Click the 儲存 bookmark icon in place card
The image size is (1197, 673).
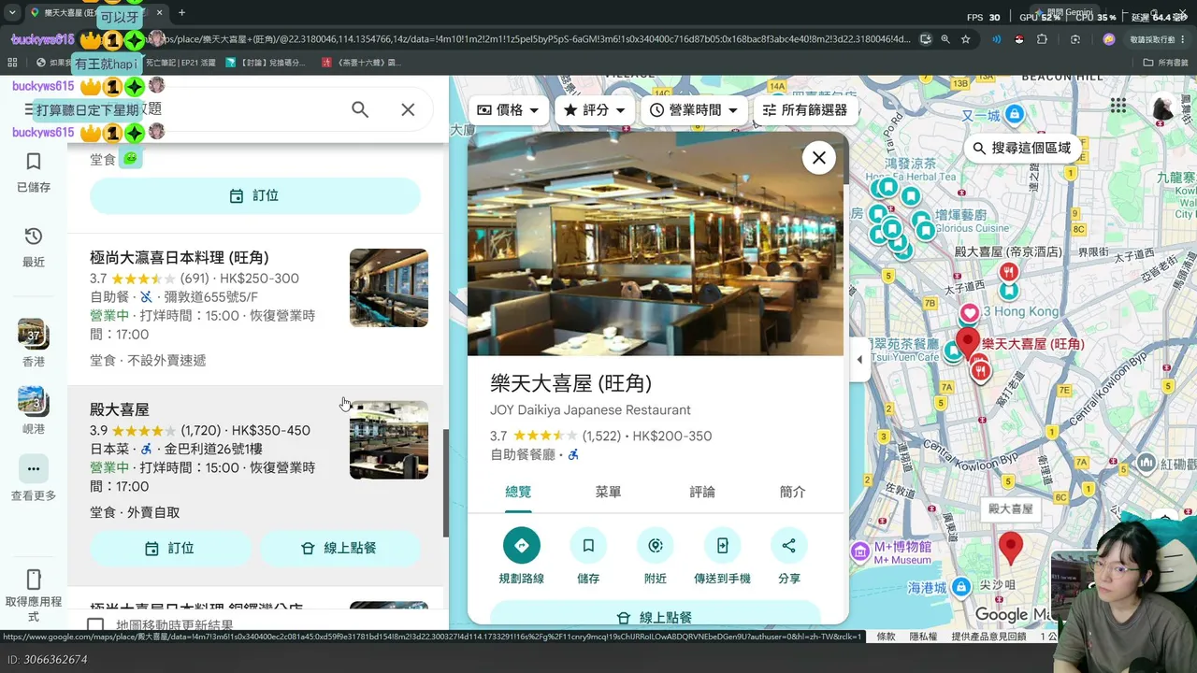coord(588,546)
